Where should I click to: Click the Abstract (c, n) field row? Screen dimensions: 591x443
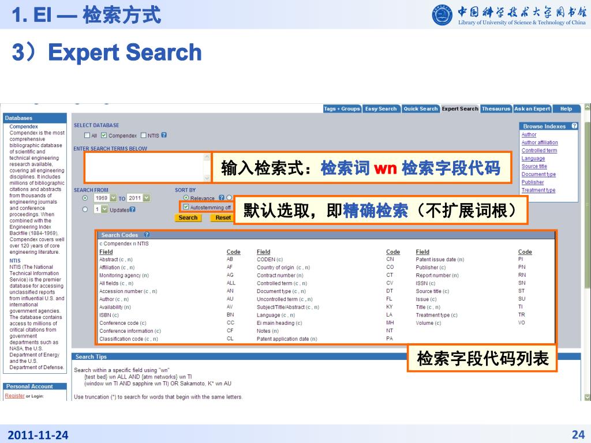click(116, 260)
